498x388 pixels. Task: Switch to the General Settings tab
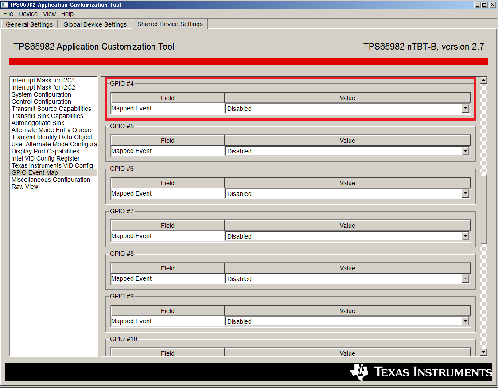click(29, 24)
